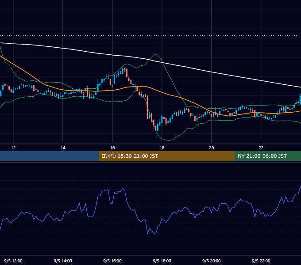
Task: Click the 14 hour axis label
Action: click(x=63, y=148)
